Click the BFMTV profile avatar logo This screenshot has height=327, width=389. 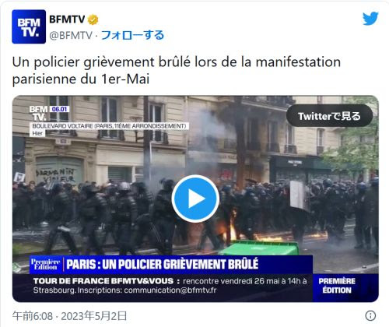tap(29, 26)
